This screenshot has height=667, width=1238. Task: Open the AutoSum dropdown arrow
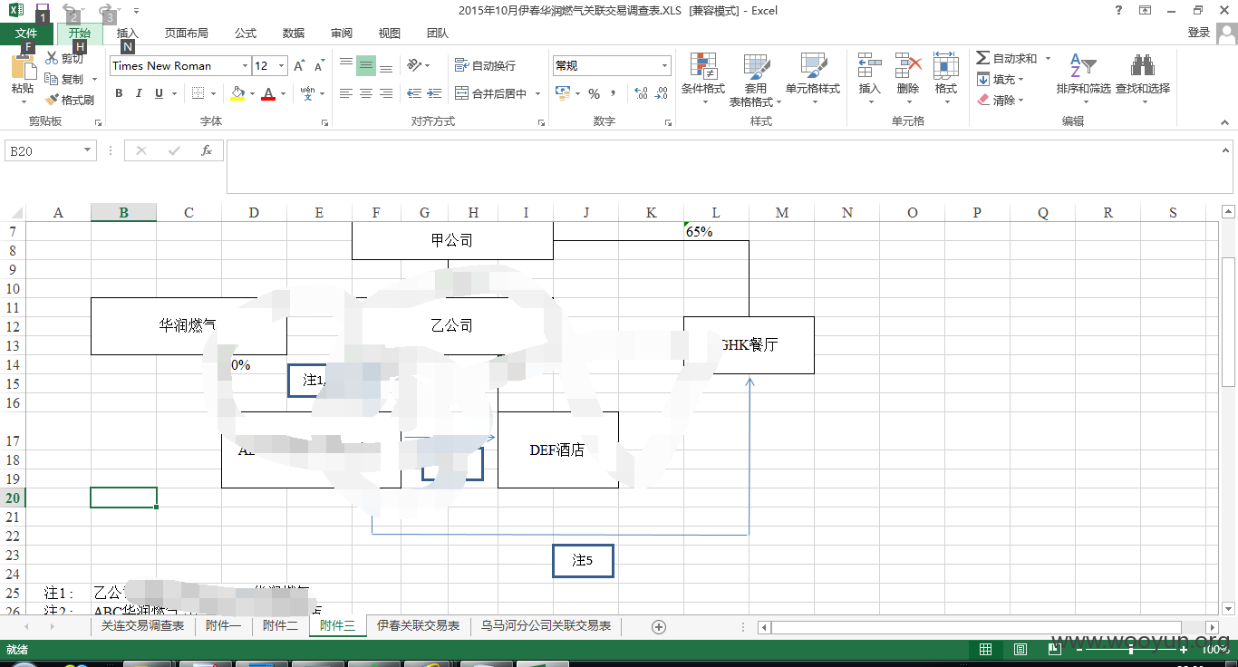1048,58
